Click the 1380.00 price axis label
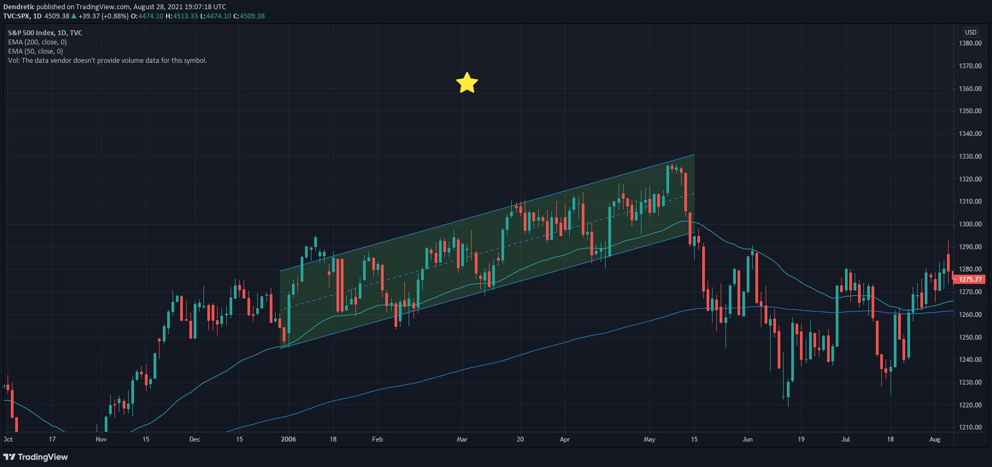The image size is (992, 467). point(970,43)
